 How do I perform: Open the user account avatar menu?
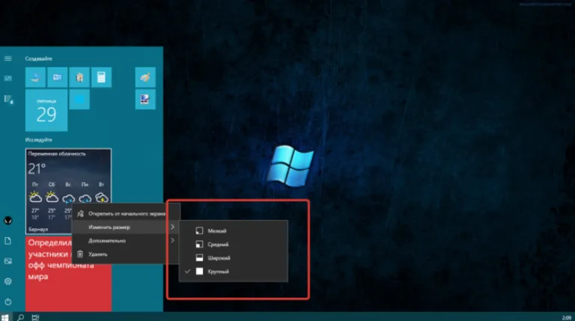7,220
